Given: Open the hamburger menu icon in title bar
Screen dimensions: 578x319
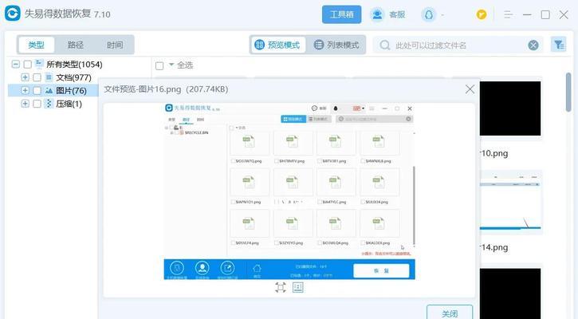Looking at the screenshot, I should click(508, 14).
